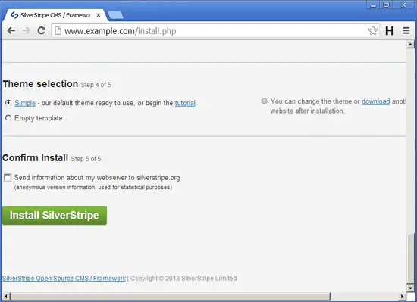
Task: Click the Install SilverStripe button
Action: point(55,215)
